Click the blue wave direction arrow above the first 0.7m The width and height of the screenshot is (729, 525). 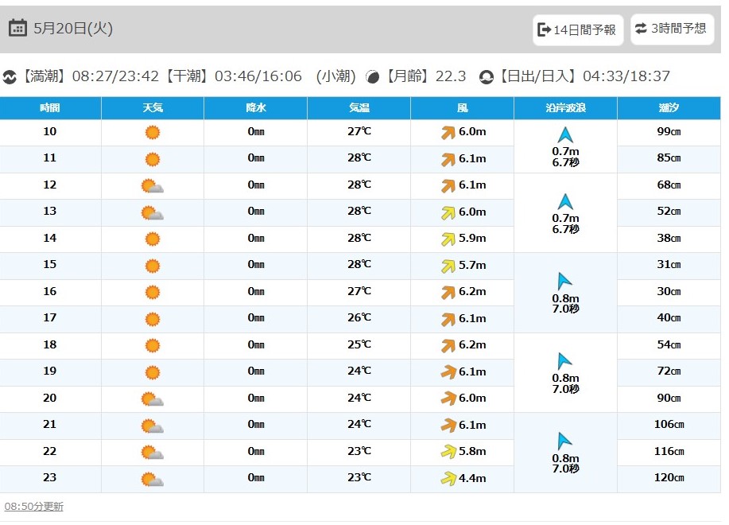[565, 135]
